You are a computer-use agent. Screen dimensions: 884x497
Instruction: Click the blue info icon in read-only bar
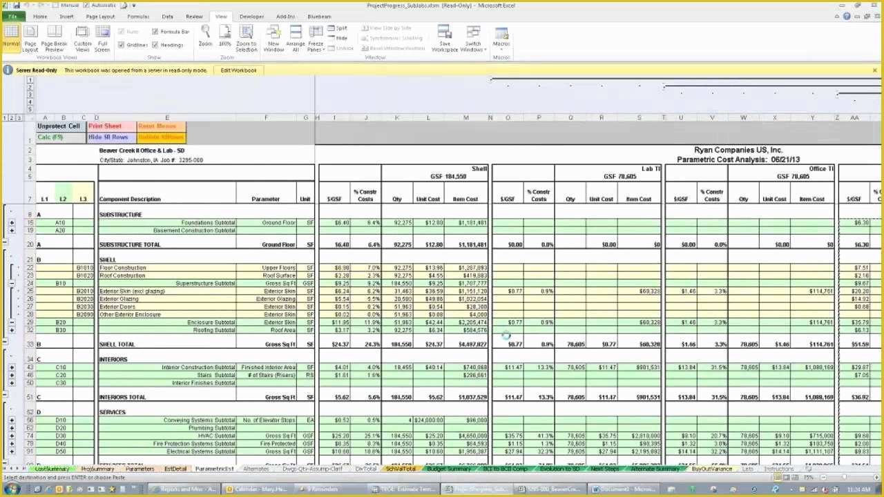pyautogui.click(x=8, y=70)
